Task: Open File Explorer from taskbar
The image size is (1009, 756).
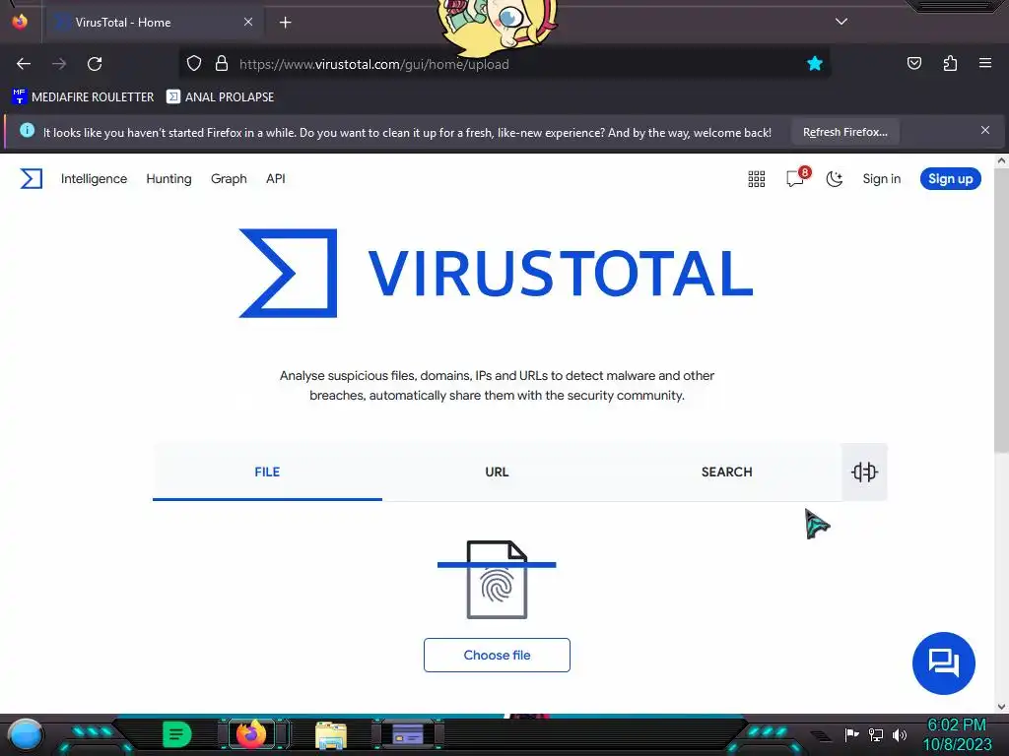Action: (x=331, y=734)
